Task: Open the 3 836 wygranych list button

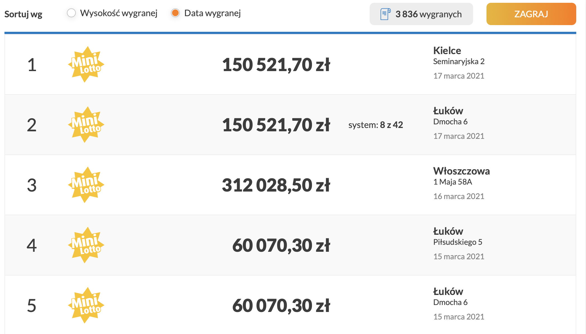Action: pos(421,14)
